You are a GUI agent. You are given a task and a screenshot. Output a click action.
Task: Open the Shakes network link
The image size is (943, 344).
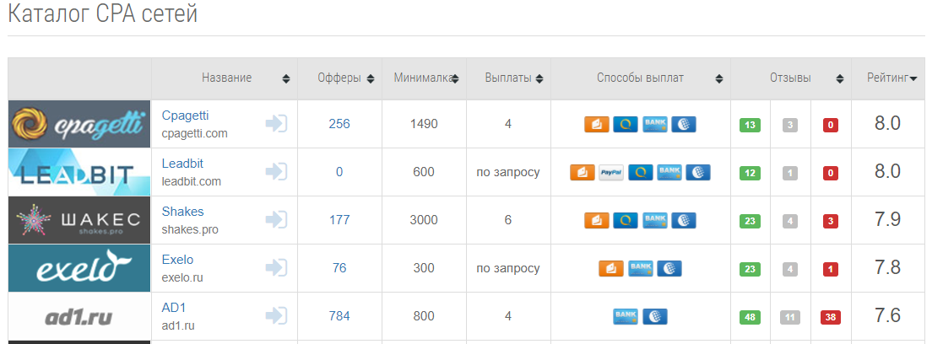tap(183, 212)
